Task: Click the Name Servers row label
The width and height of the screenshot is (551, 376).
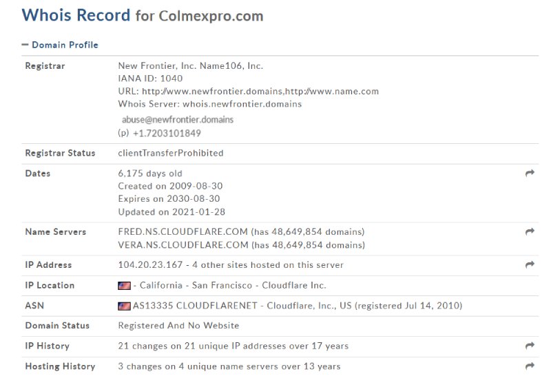Action: (56, 232)
